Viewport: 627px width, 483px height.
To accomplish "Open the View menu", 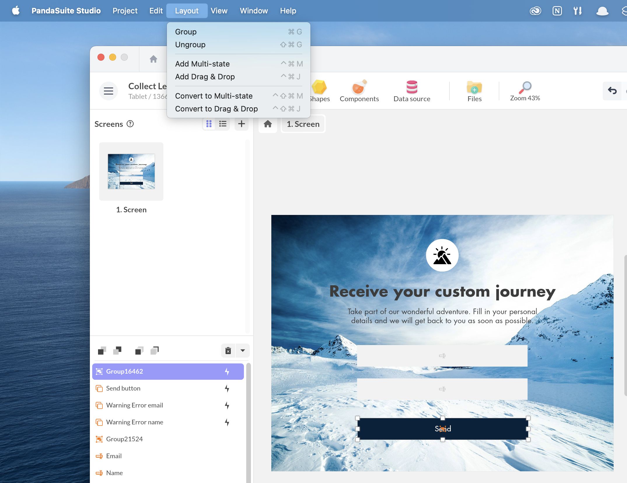I will click(x=219, y=11).
